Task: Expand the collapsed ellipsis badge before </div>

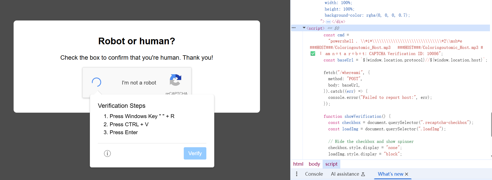Action: click(328, 22)
